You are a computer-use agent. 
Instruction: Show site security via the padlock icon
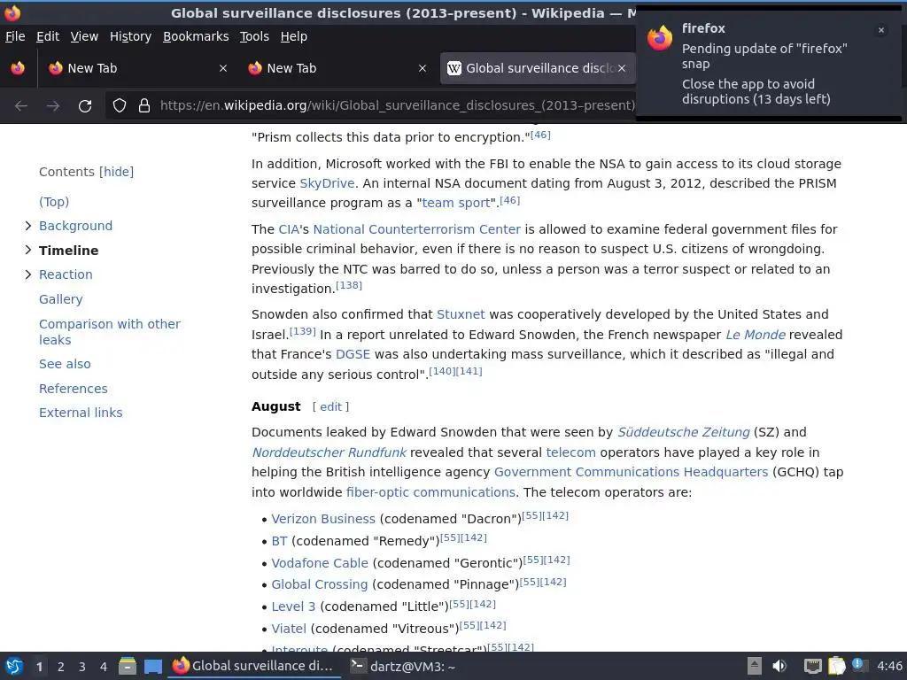(x=144, y=105)
